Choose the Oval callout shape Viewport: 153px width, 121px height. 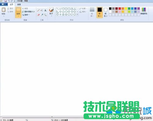click(x=72, y=15)
